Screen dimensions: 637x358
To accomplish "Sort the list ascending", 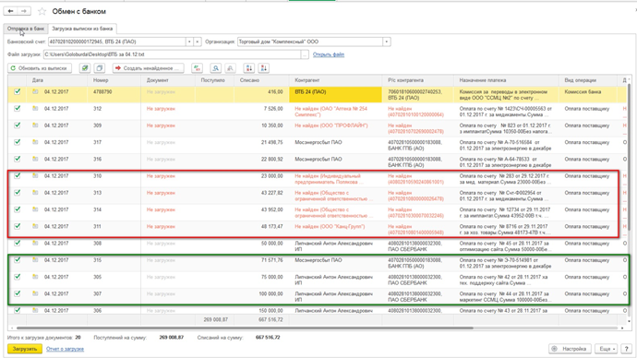I will click(x=249, y=68).
